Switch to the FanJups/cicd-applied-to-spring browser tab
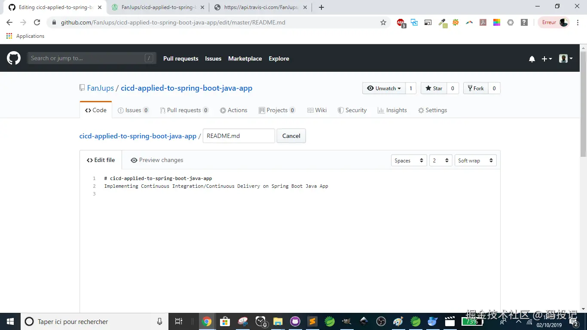The width and height of the screenshot is (587, 330). [x=158, y=7]
